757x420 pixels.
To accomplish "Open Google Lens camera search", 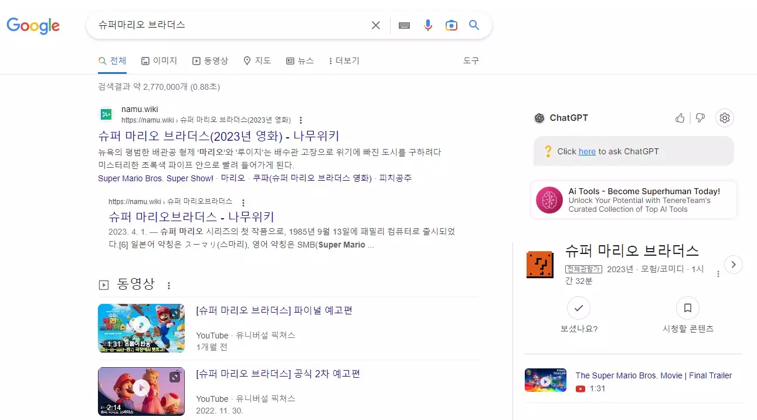I will pos(451,25).
